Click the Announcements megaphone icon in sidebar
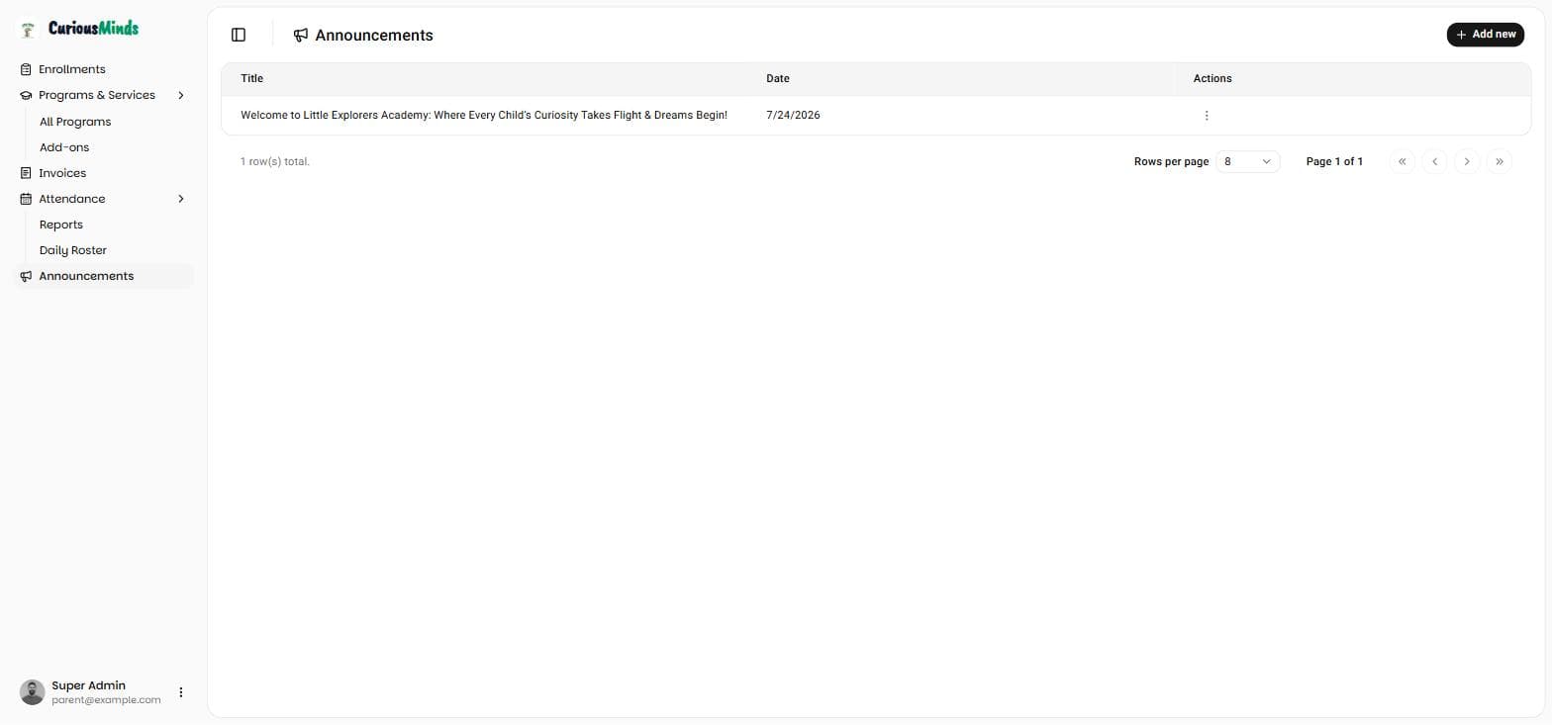 click(x=26, y=276)
